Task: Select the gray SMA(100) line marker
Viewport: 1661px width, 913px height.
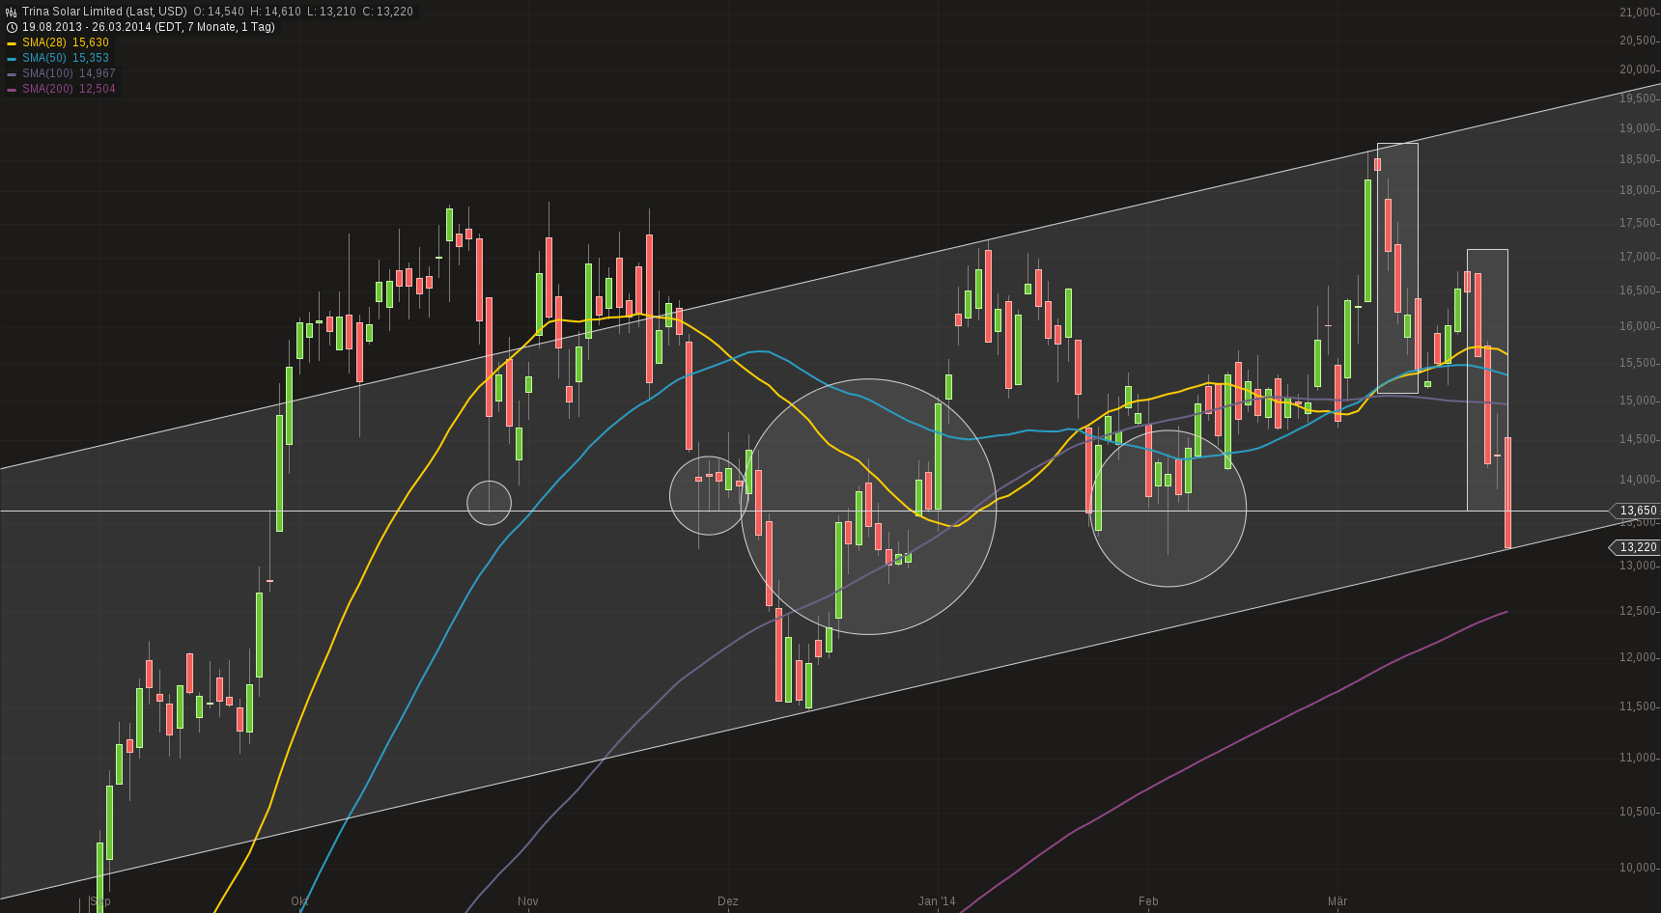Action: [x=12, y=73]
